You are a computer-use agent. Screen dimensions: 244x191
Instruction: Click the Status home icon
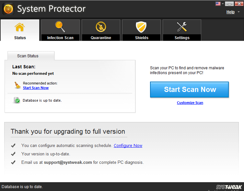20,27
